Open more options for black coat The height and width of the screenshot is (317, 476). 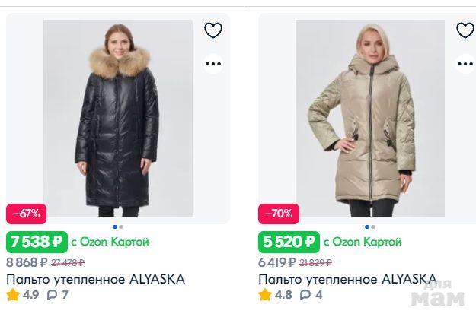(213, 64)
